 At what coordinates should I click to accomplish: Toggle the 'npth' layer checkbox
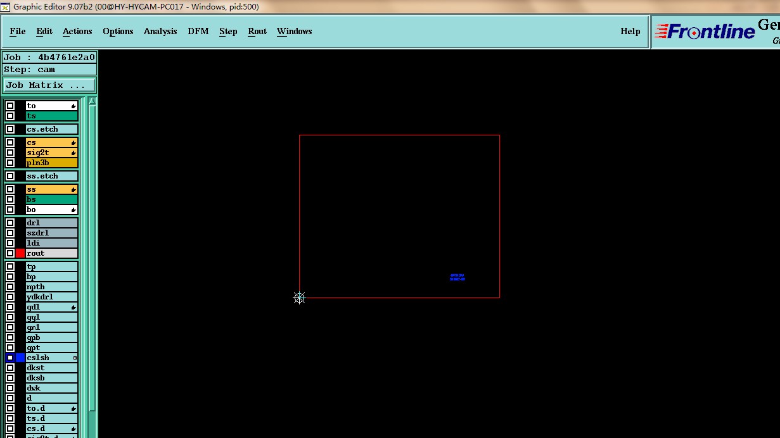10,287
